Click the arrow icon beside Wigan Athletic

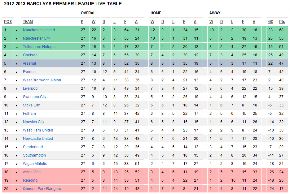(x=17, y=164)
